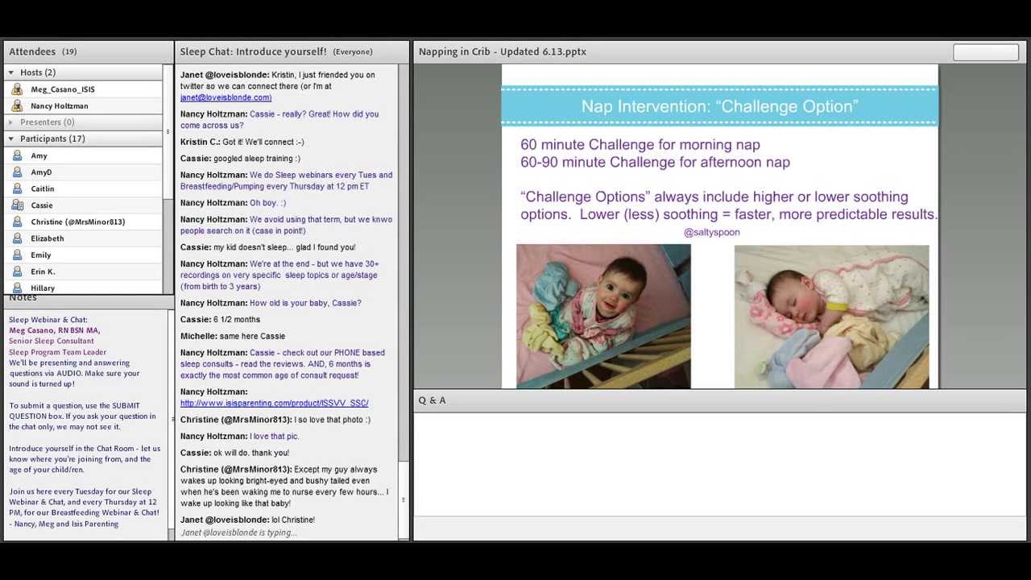Image resolution: width=1031 pixels, height=580 pixels.
Task: Click the participant icon next to Emily
Action: 17,255
